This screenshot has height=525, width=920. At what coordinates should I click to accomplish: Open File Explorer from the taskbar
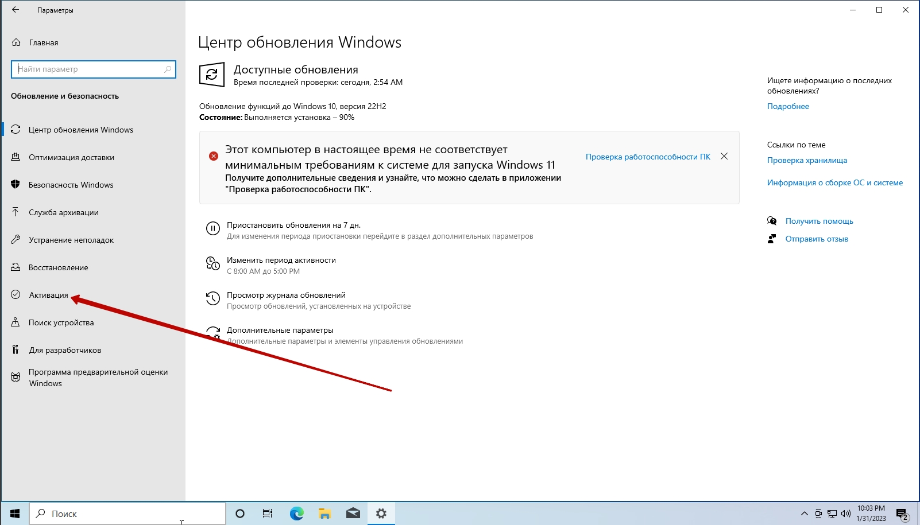[x=324, y=514]
